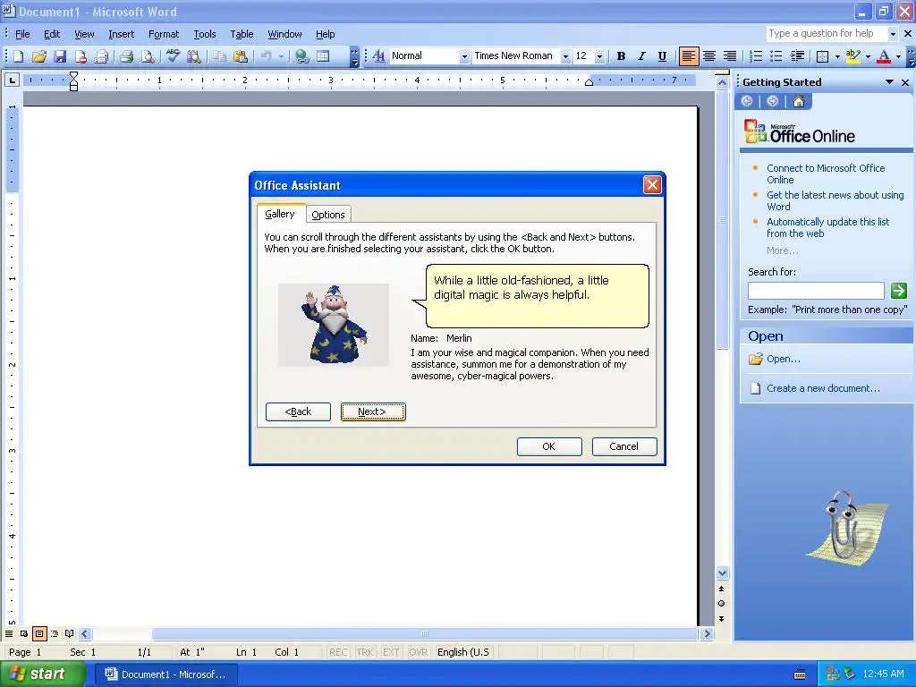Open the File menu
This screenshot has height=687, width=916.
click(22, 34)
